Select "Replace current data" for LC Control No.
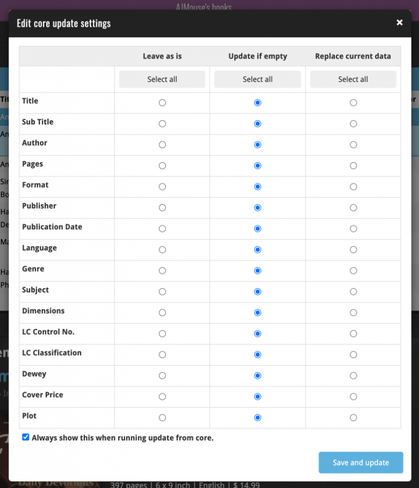Screen dimensions: 419x488 pos(353,334)
